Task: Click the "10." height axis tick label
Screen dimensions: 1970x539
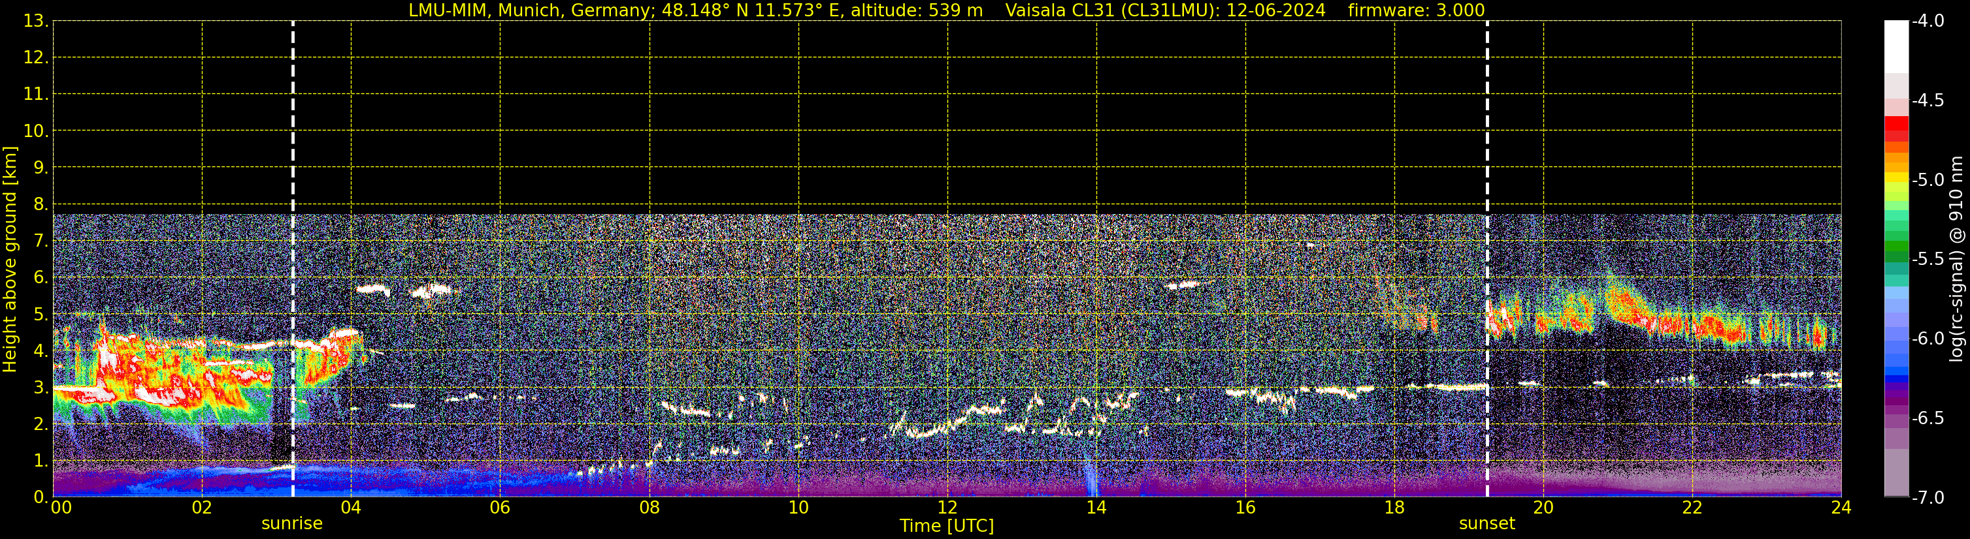Action: 36,131
